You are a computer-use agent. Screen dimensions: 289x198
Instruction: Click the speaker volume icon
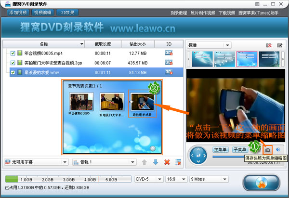pyautogui.click(x=278, y=149)
